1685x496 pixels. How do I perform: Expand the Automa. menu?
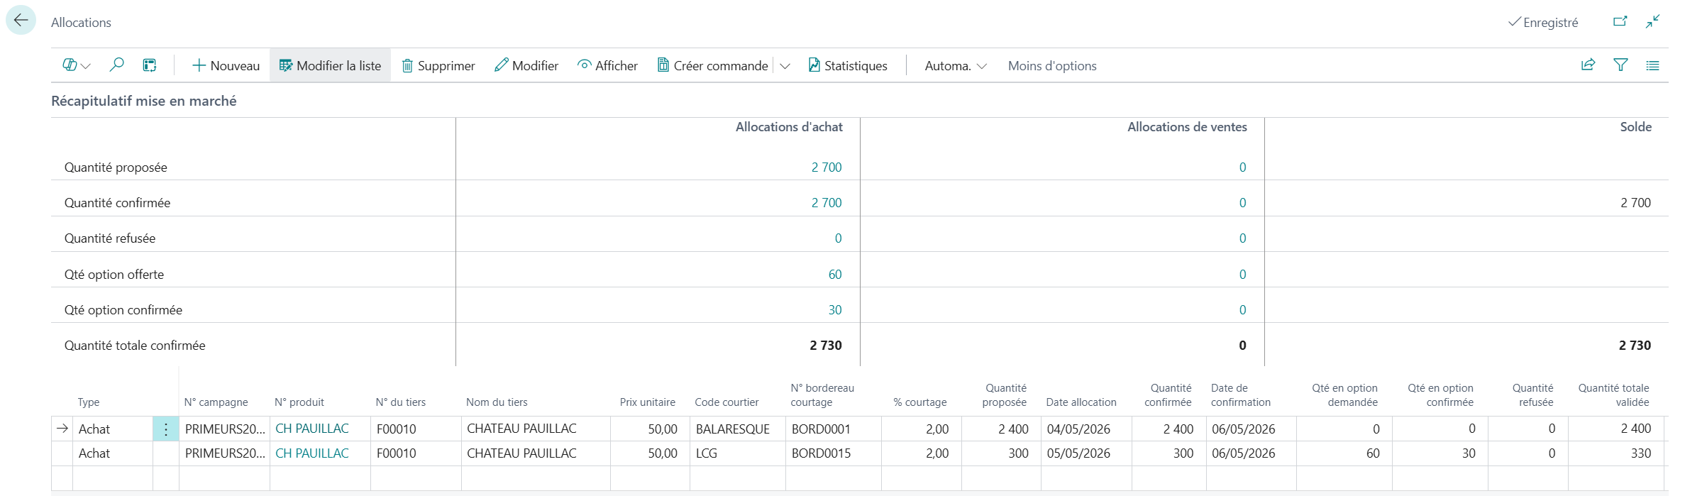coord(955,65)
